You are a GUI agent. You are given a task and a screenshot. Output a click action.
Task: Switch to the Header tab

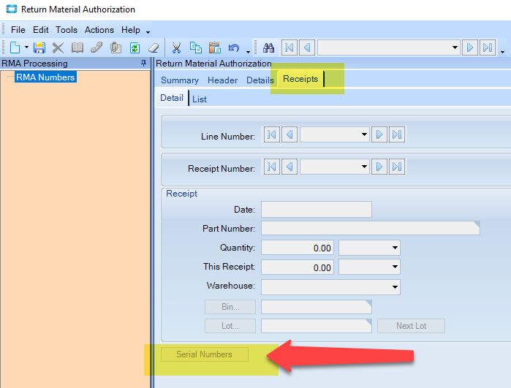pos(222,80)
